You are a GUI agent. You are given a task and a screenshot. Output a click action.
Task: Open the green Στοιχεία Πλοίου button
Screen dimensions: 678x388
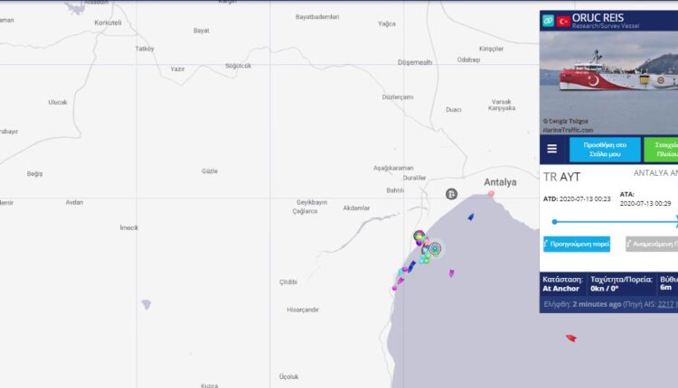pyautogui.click(x=661, y=149)
